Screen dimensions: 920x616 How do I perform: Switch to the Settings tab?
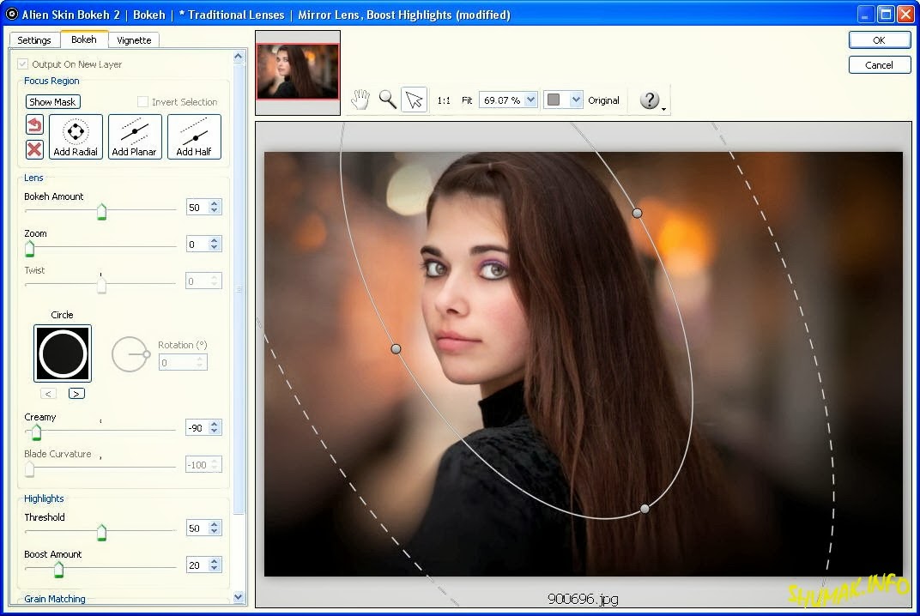(34, 39)
